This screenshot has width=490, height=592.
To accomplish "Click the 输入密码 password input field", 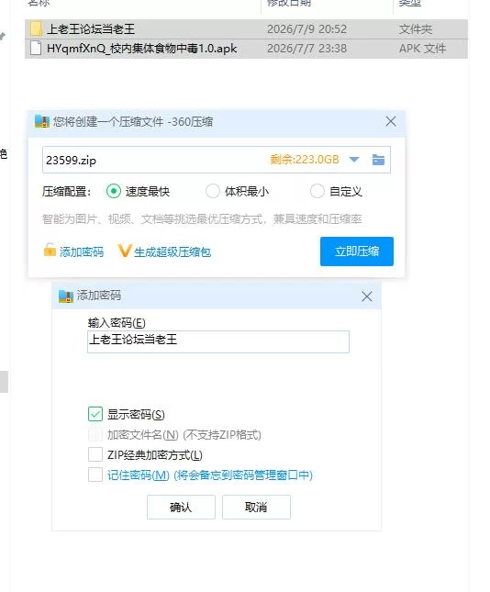I will coord(218,341).
